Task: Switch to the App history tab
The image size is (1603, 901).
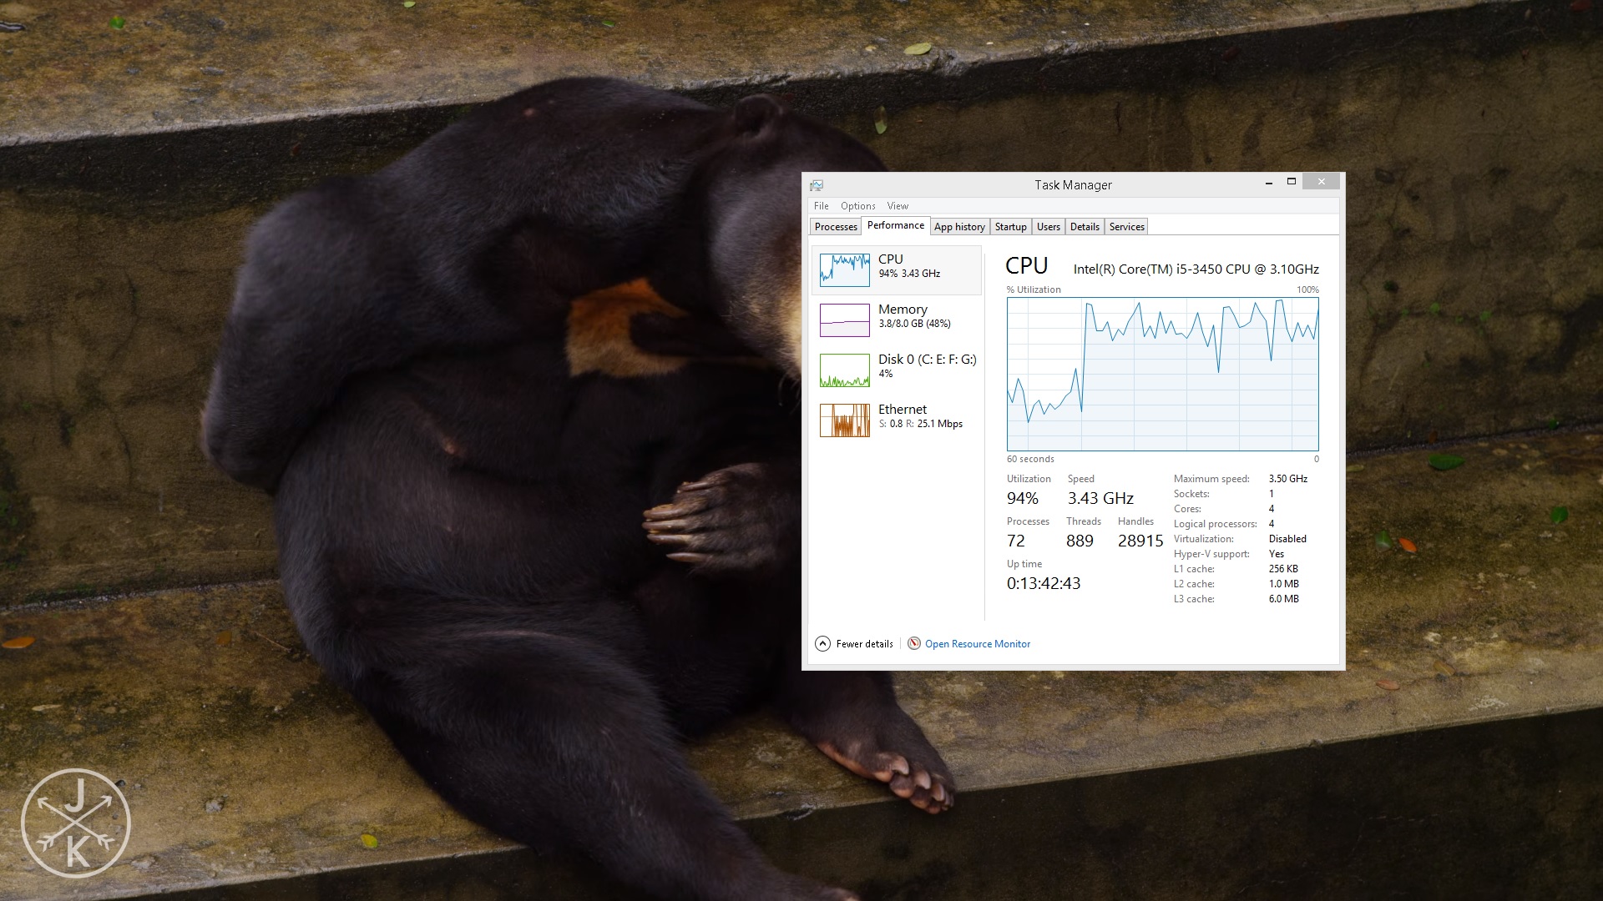Action: click(x=959, y=227)
